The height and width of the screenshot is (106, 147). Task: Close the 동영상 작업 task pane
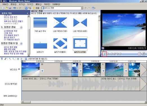(x=28, y=13)
